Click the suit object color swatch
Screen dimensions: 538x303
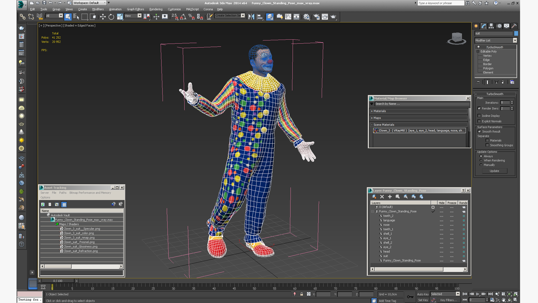tap(516, 33)
